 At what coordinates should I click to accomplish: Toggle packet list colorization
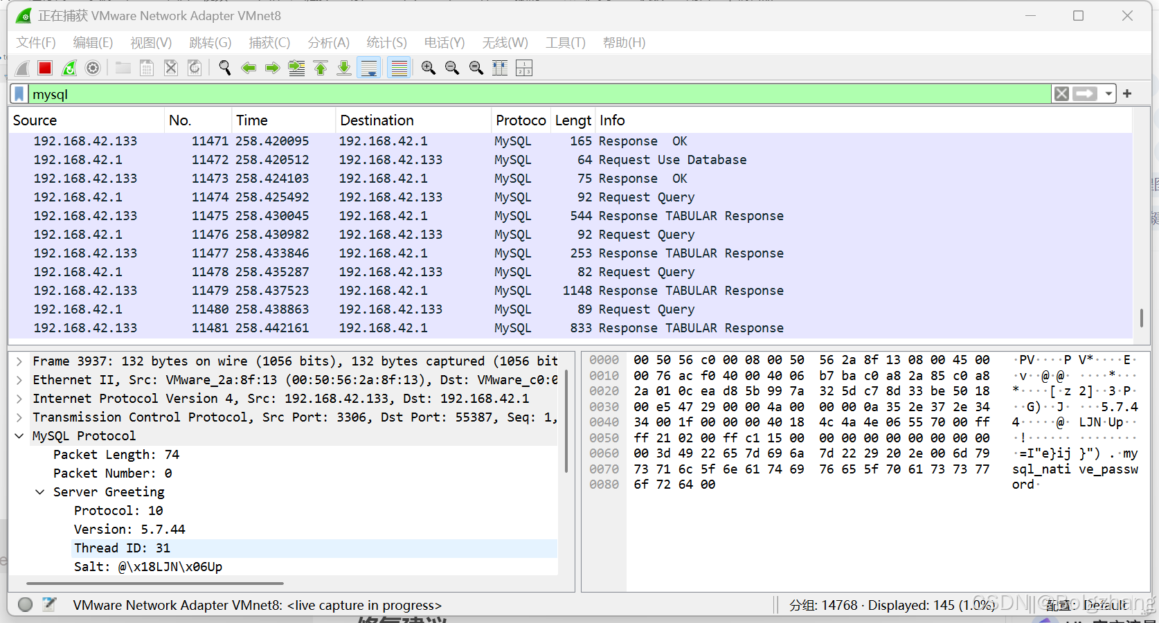[399, 68]
